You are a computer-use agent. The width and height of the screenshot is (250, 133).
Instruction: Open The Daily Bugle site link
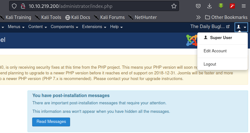pyautogui.click(x=210, y=26)
